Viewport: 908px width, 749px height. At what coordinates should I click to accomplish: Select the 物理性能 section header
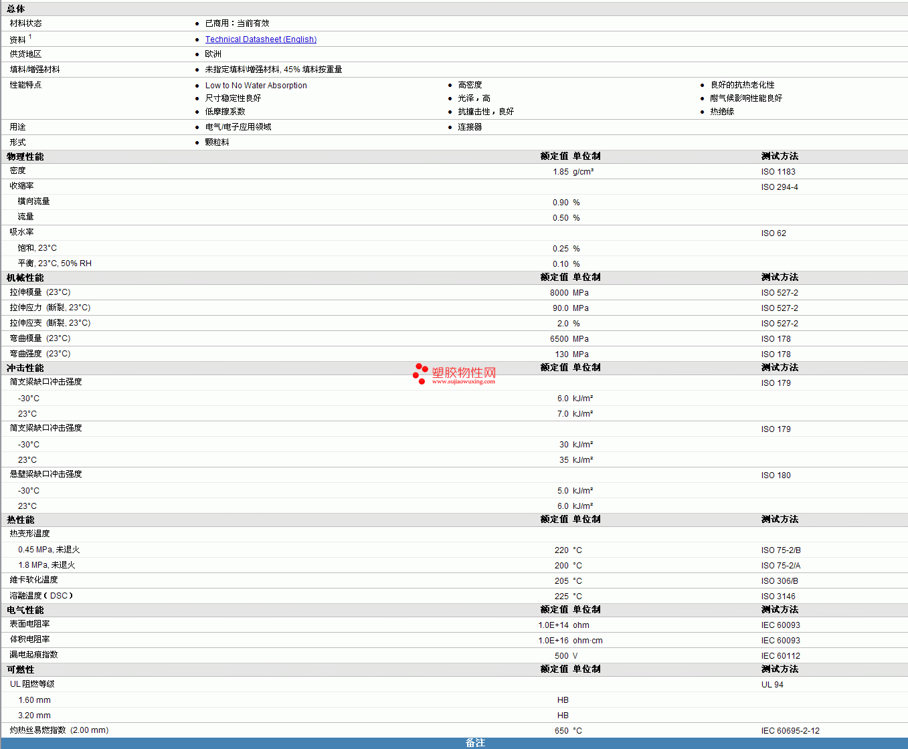[x=25, y=156]
